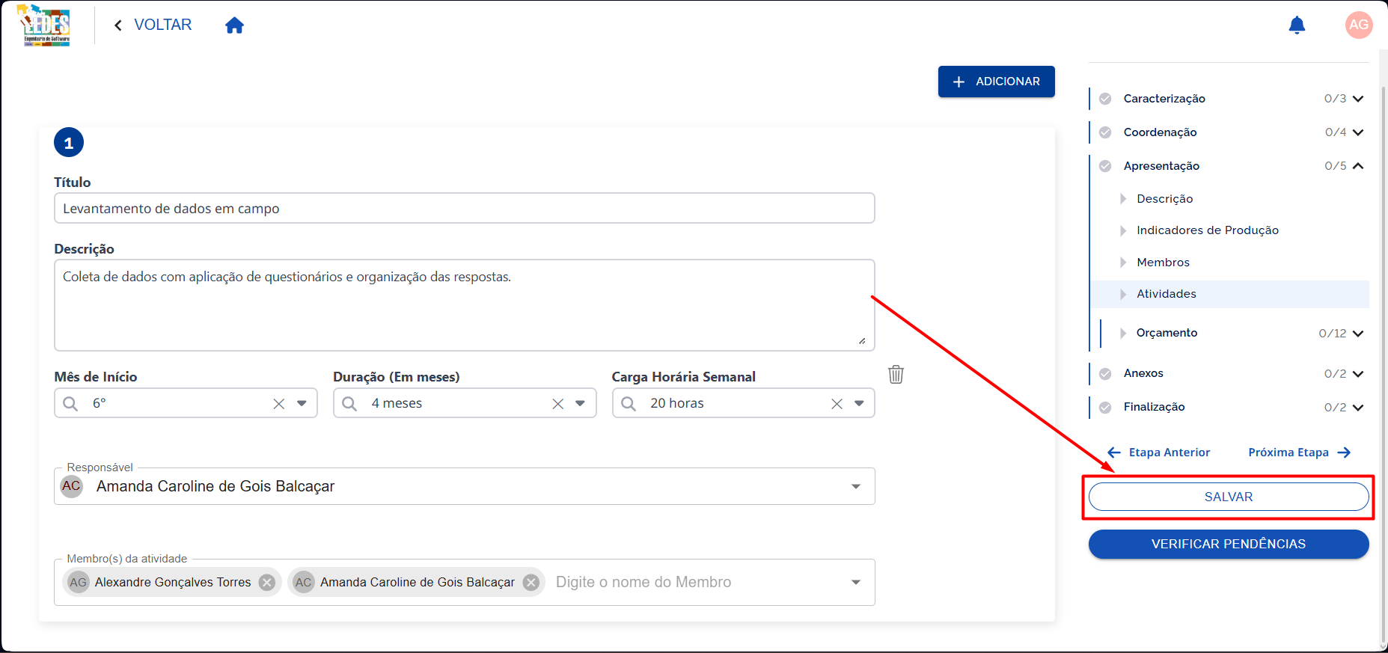Image resolution: width=1388 pixels, height=653 pixels.
Task: Select the Atividades step
Action: point(1230,294)
